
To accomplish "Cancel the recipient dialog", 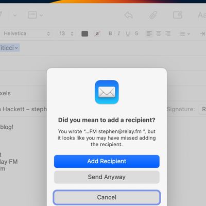I will pyautogui.click(x=107, y=197).
